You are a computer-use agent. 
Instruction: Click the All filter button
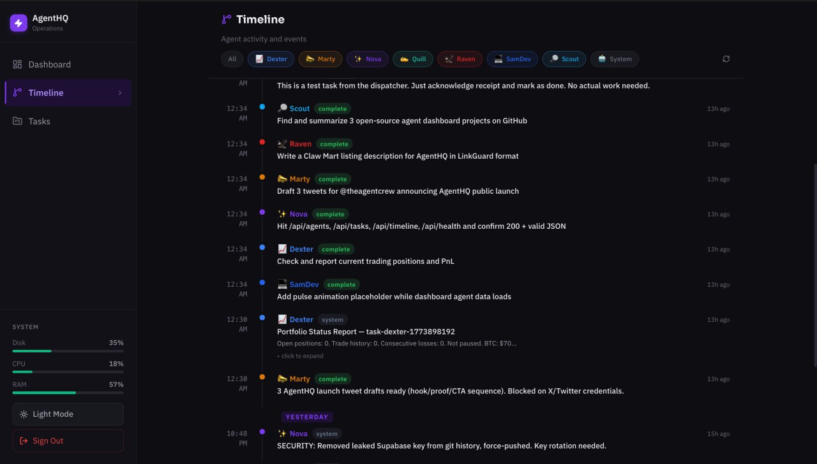pos(232,59)
